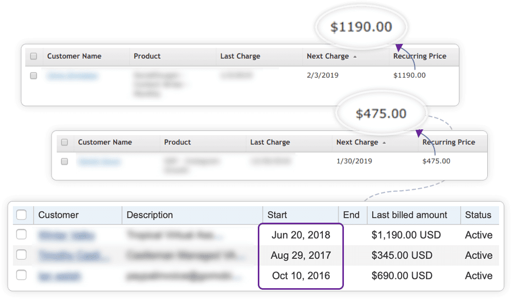Select checkbox for Aug 29, 2017 row

click(x=22, y=255)
